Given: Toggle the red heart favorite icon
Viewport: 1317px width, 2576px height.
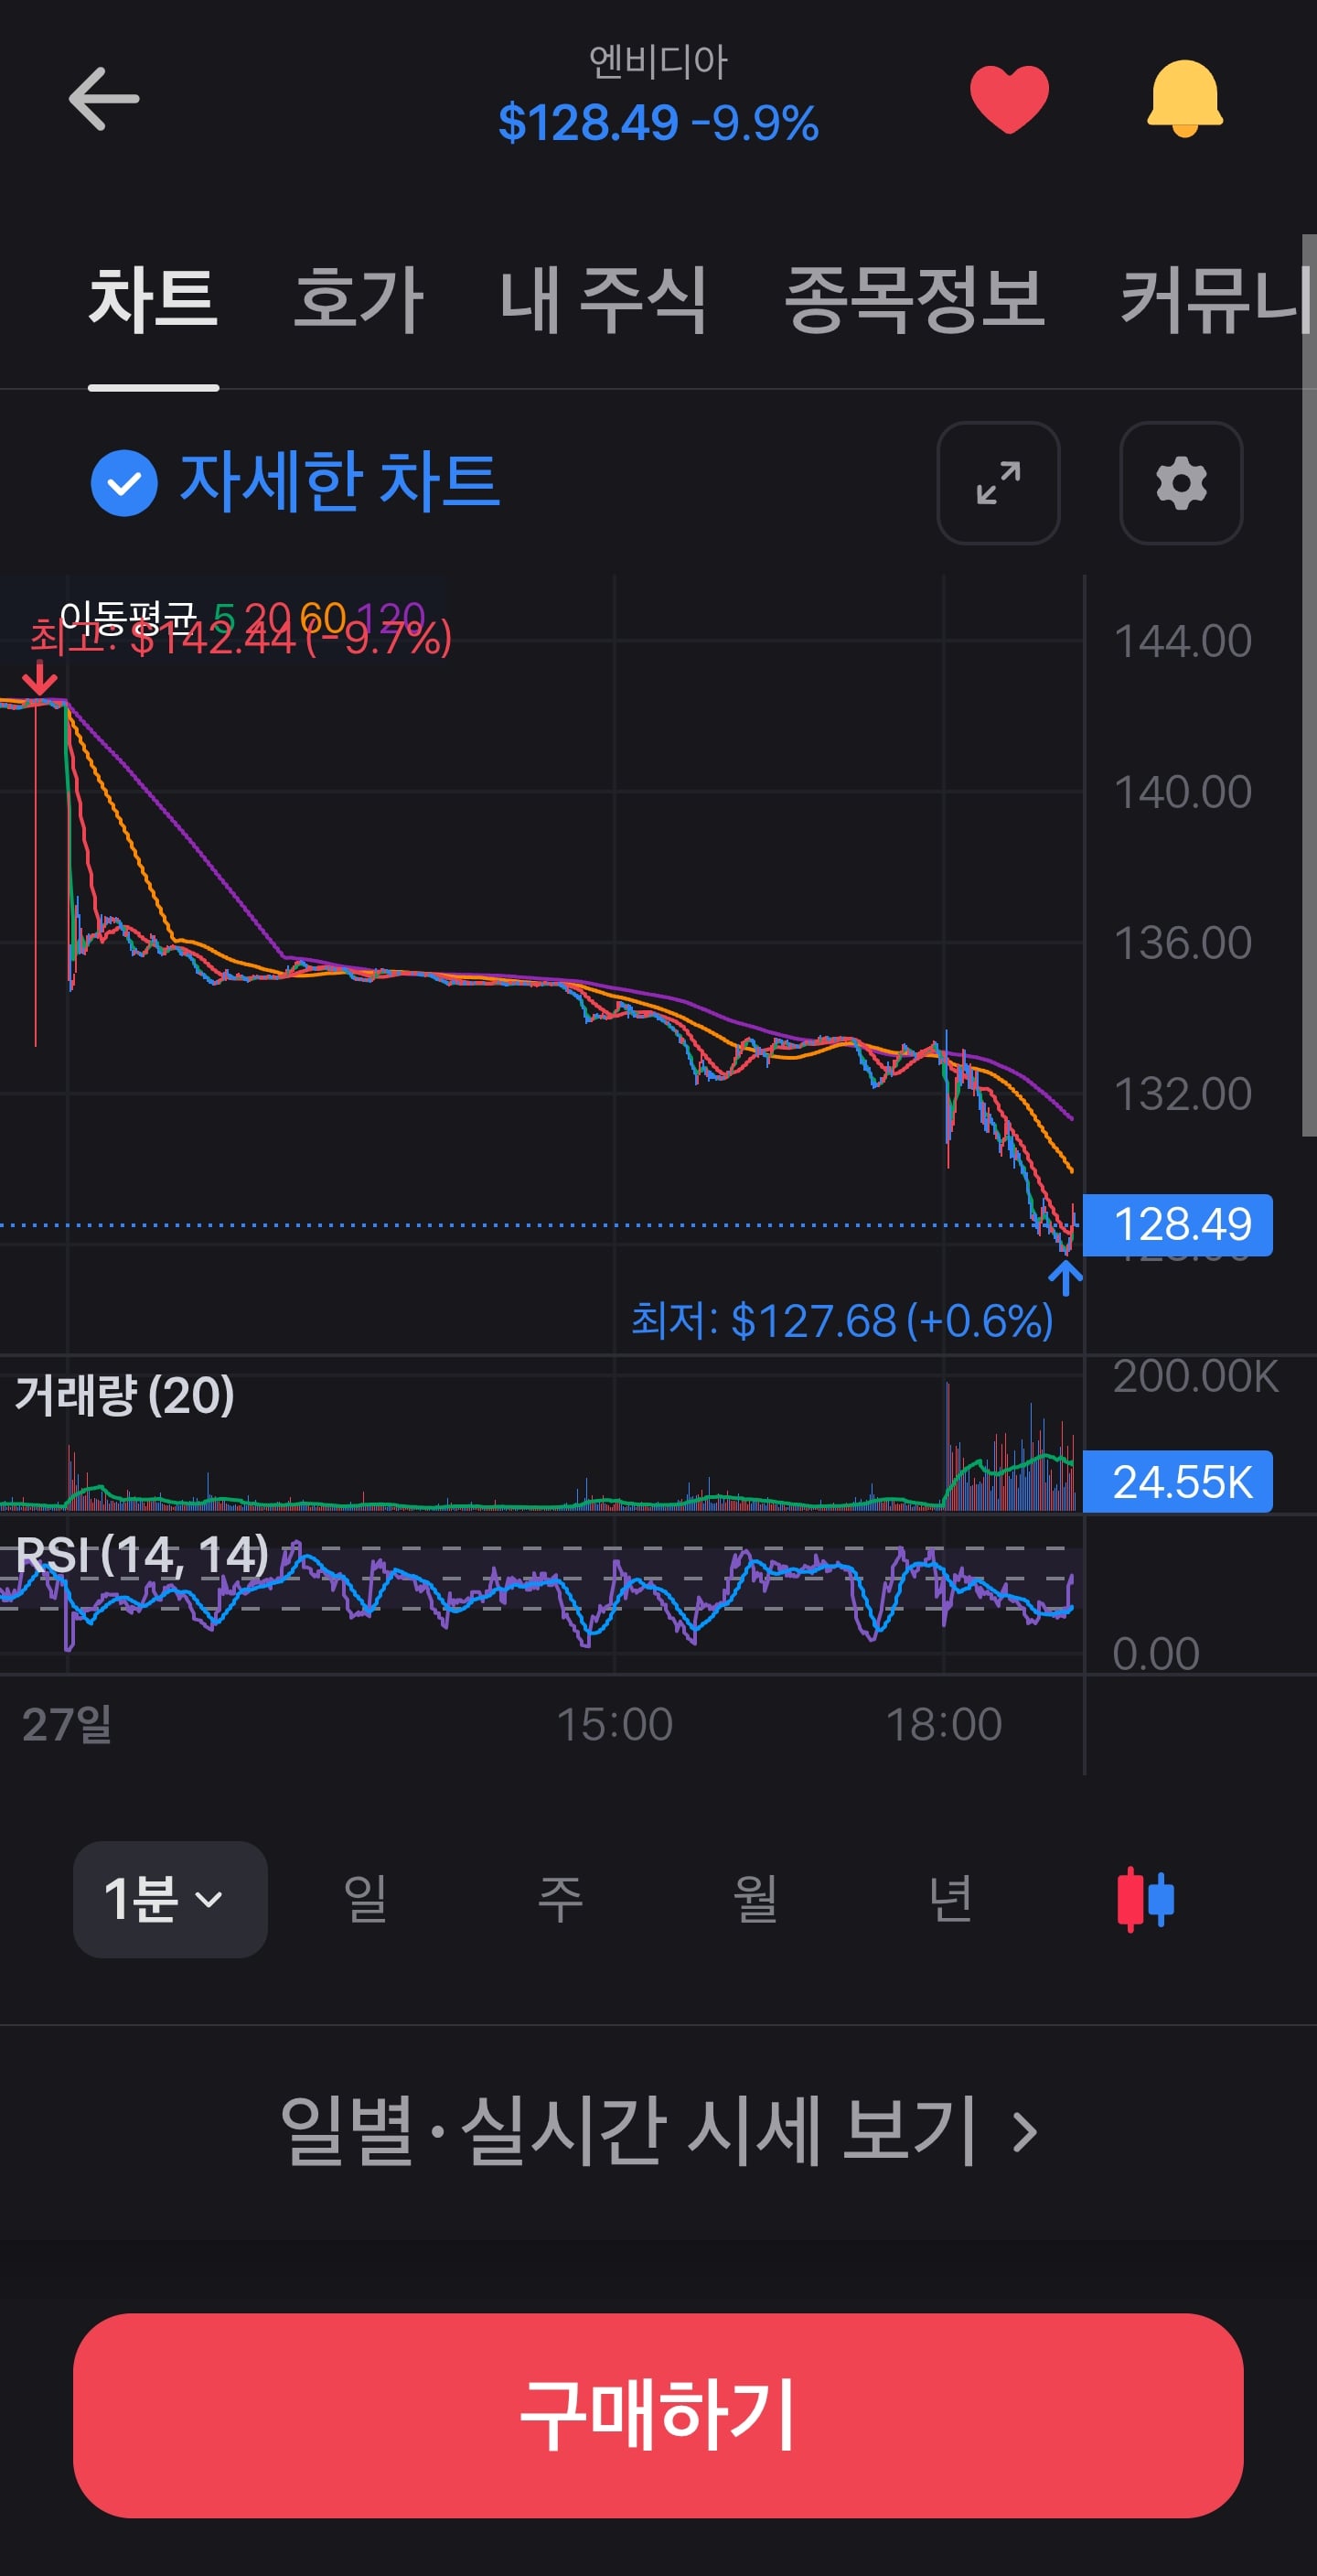Looking at the screenshot, I should [1009, 99].
